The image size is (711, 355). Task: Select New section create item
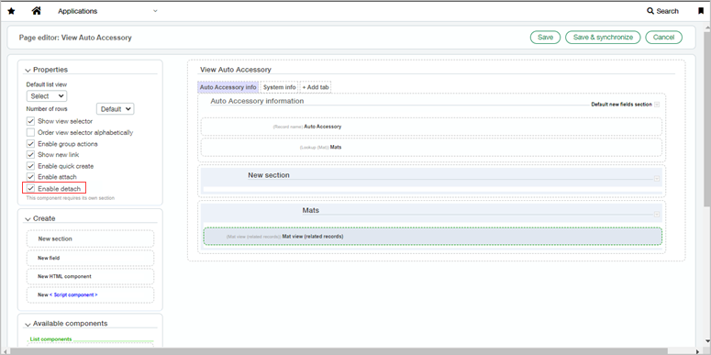[90, 239]
